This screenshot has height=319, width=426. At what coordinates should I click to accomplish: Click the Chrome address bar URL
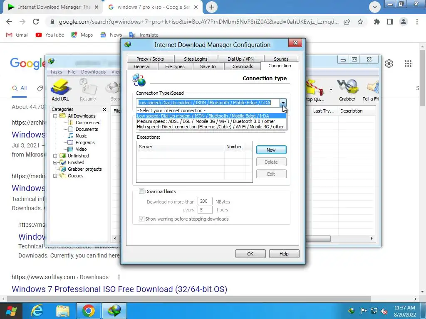pos(198,22)
